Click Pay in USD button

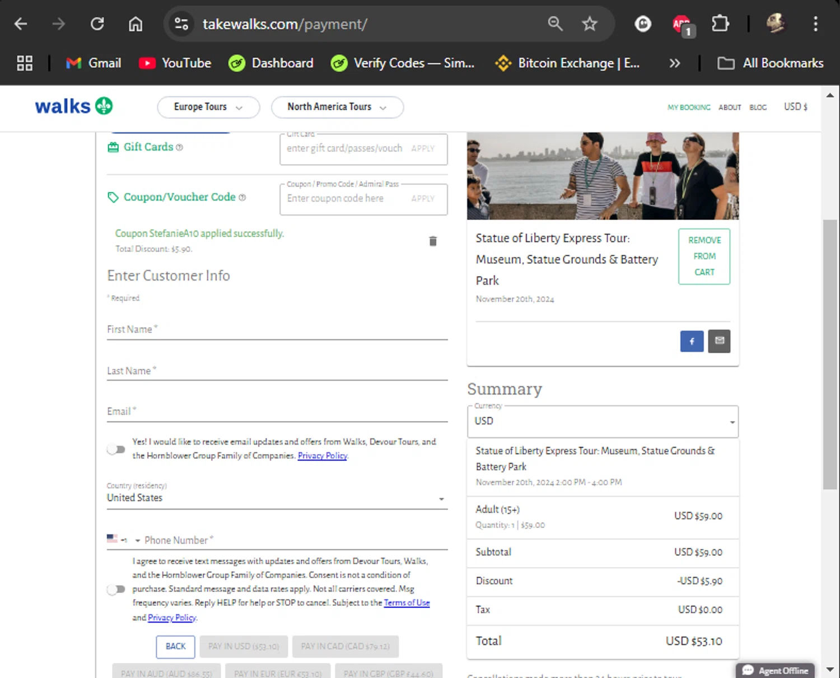pyautogui.click(x=244, y=647)
